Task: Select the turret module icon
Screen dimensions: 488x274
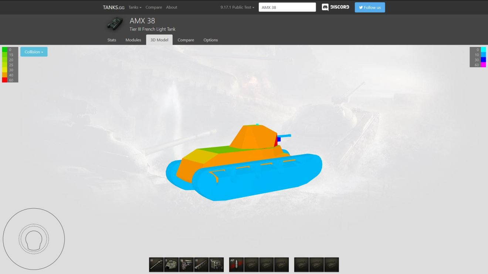Action: pyautogui.click(x=171, y=265)
